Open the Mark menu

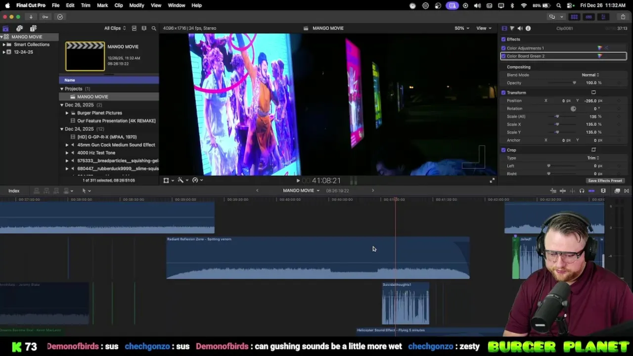[102, 5]
